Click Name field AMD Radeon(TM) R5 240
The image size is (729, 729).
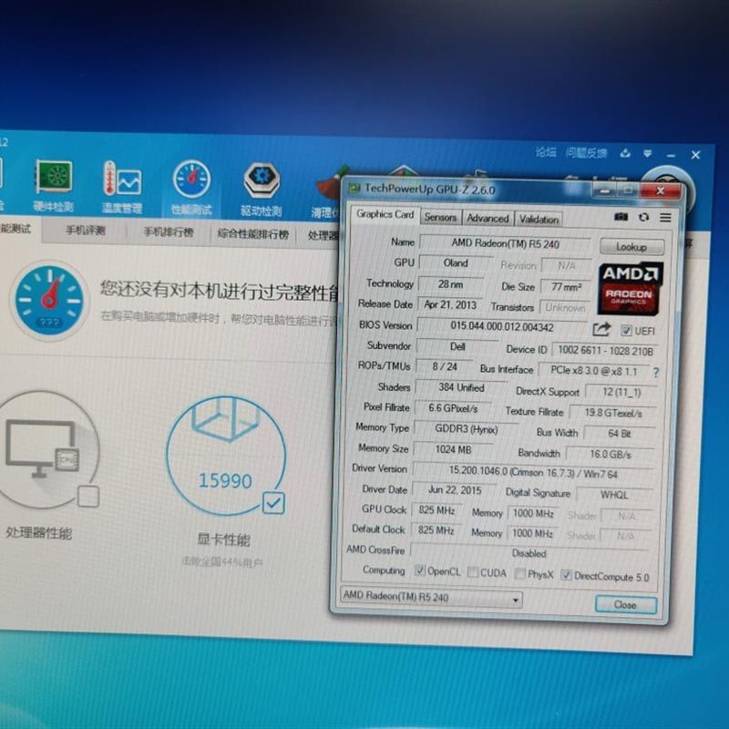click(x=505, y=243)
